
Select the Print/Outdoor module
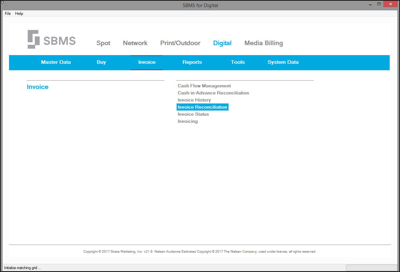(x=180, y=43)
